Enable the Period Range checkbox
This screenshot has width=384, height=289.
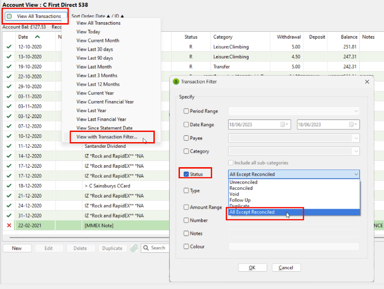click(187, 111)
